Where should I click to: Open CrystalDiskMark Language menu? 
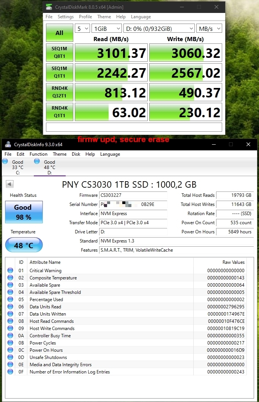click(141, 17)
